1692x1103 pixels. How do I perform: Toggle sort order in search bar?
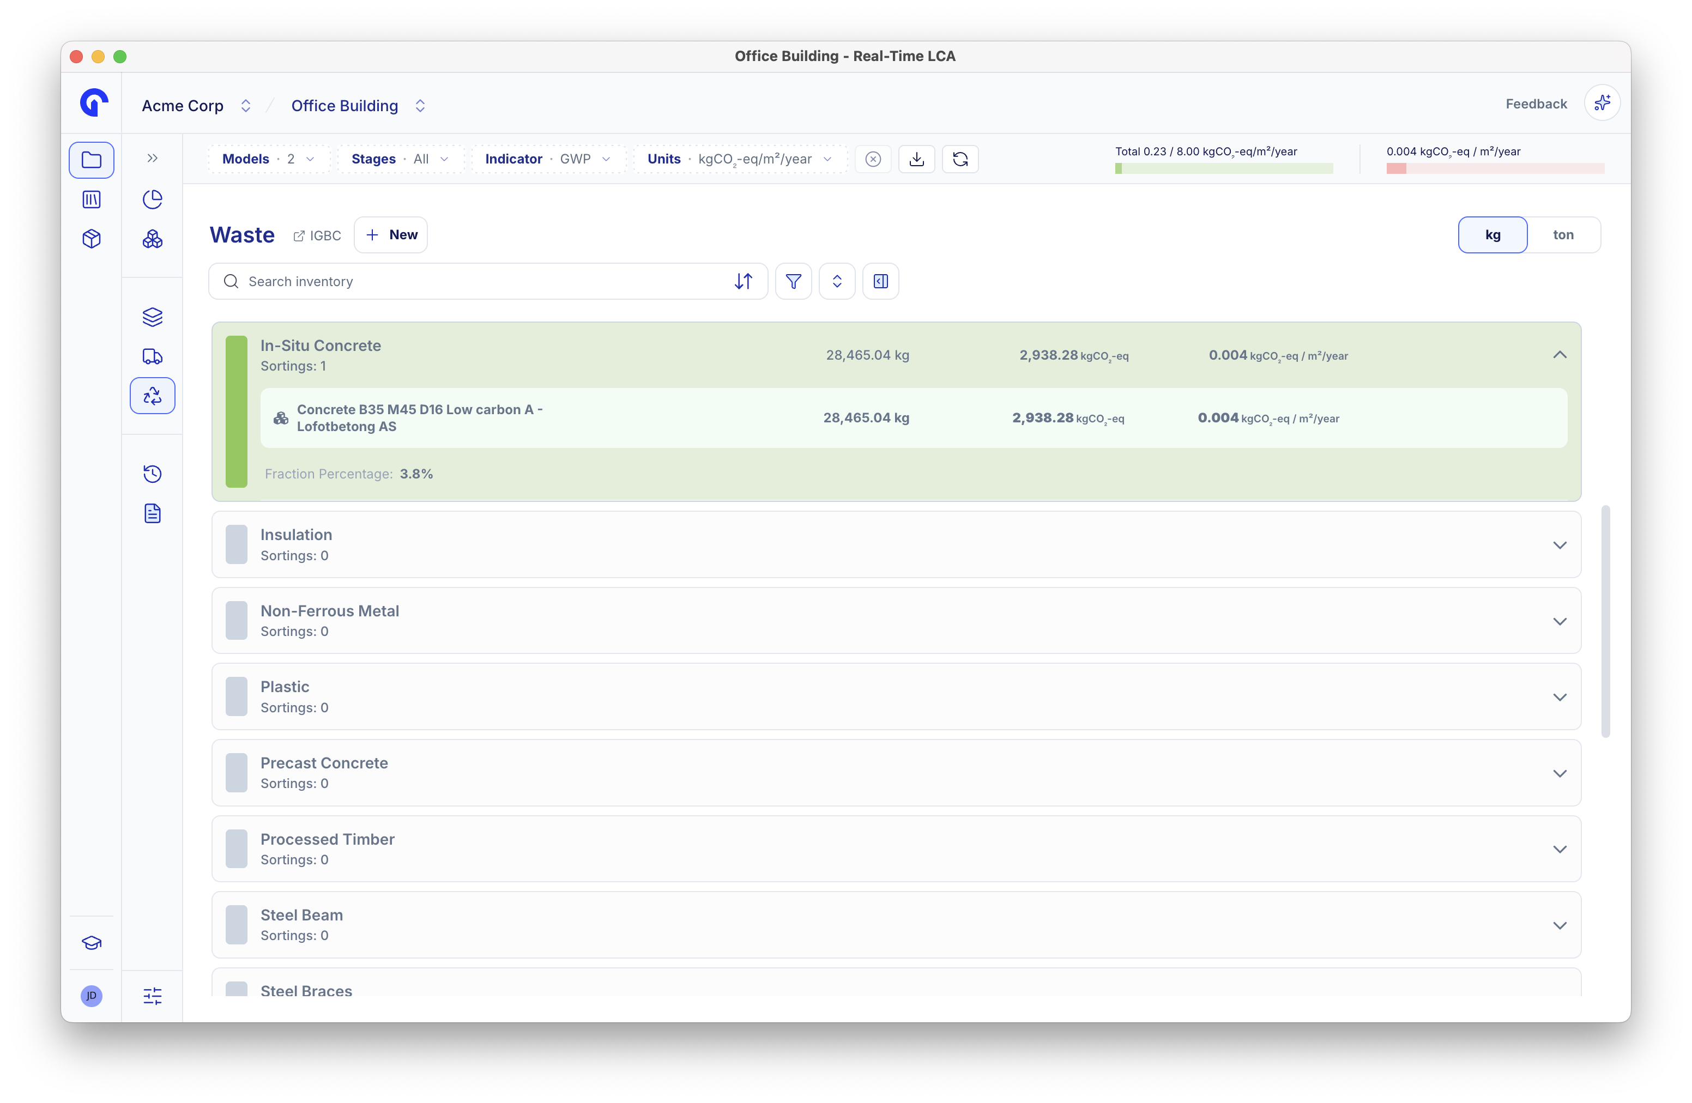point(743,281)
